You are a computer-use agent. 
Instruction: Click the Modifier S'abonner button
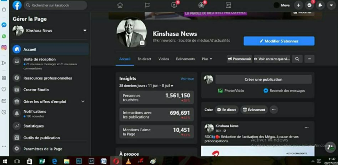(x=279, y=41)
